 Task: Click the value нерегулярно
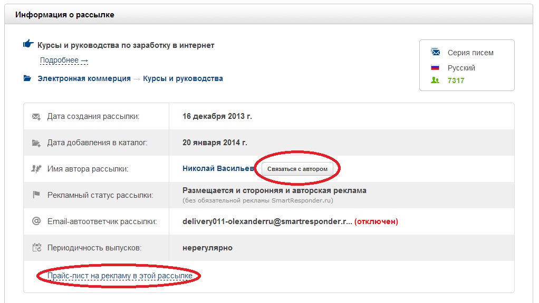207,248
